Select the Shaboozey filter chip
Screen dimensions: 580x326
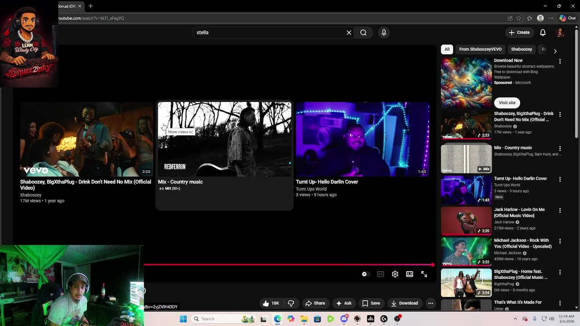pyautogui.click(x=522, y=49)
